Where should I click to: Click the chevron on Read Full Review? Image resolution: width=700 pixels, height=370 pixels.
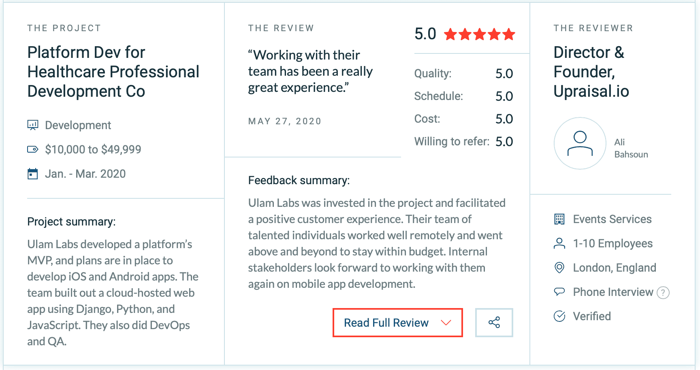[446, 323]
